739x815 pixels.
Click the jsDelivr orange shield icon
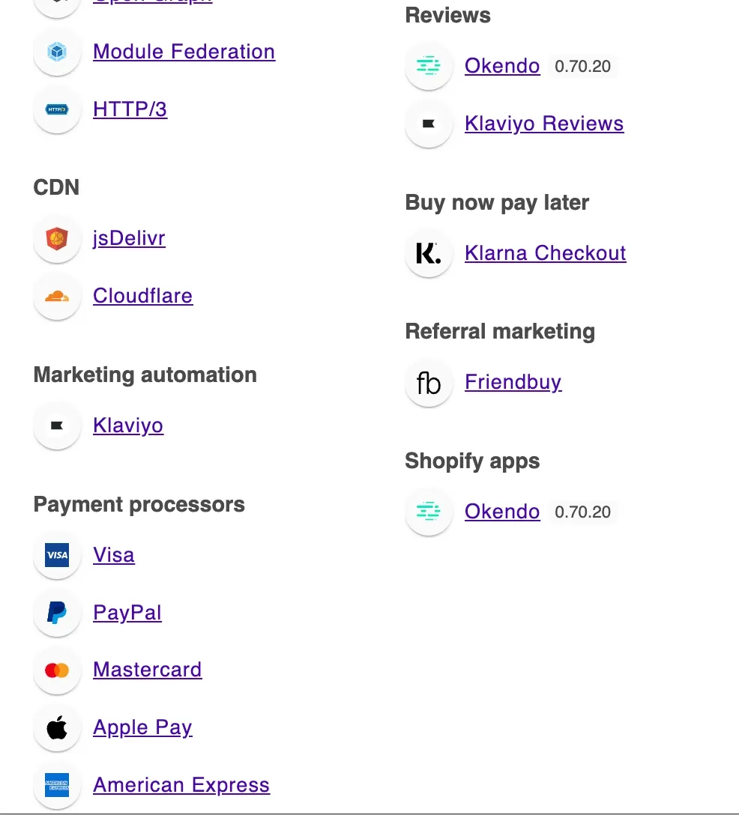[57, 239]
